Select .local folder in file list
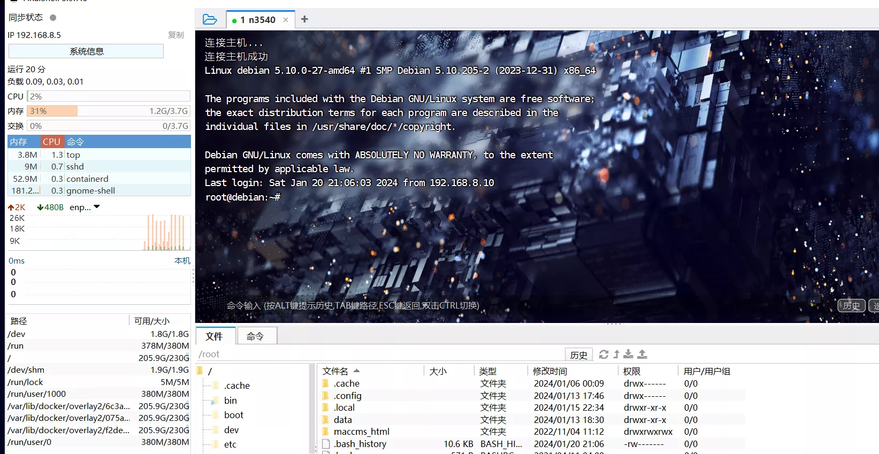Viewport: 879px width, 454px height. 532,407
